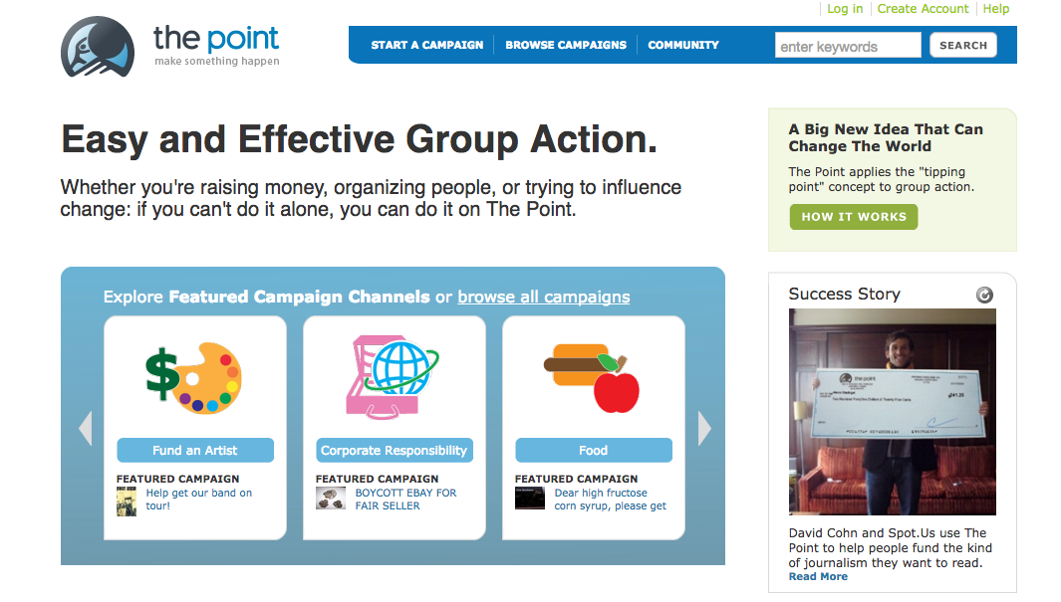Open the Community menu item
Image resolution: width=1061 pixels, height=602 pixels.
pos(683,45)
